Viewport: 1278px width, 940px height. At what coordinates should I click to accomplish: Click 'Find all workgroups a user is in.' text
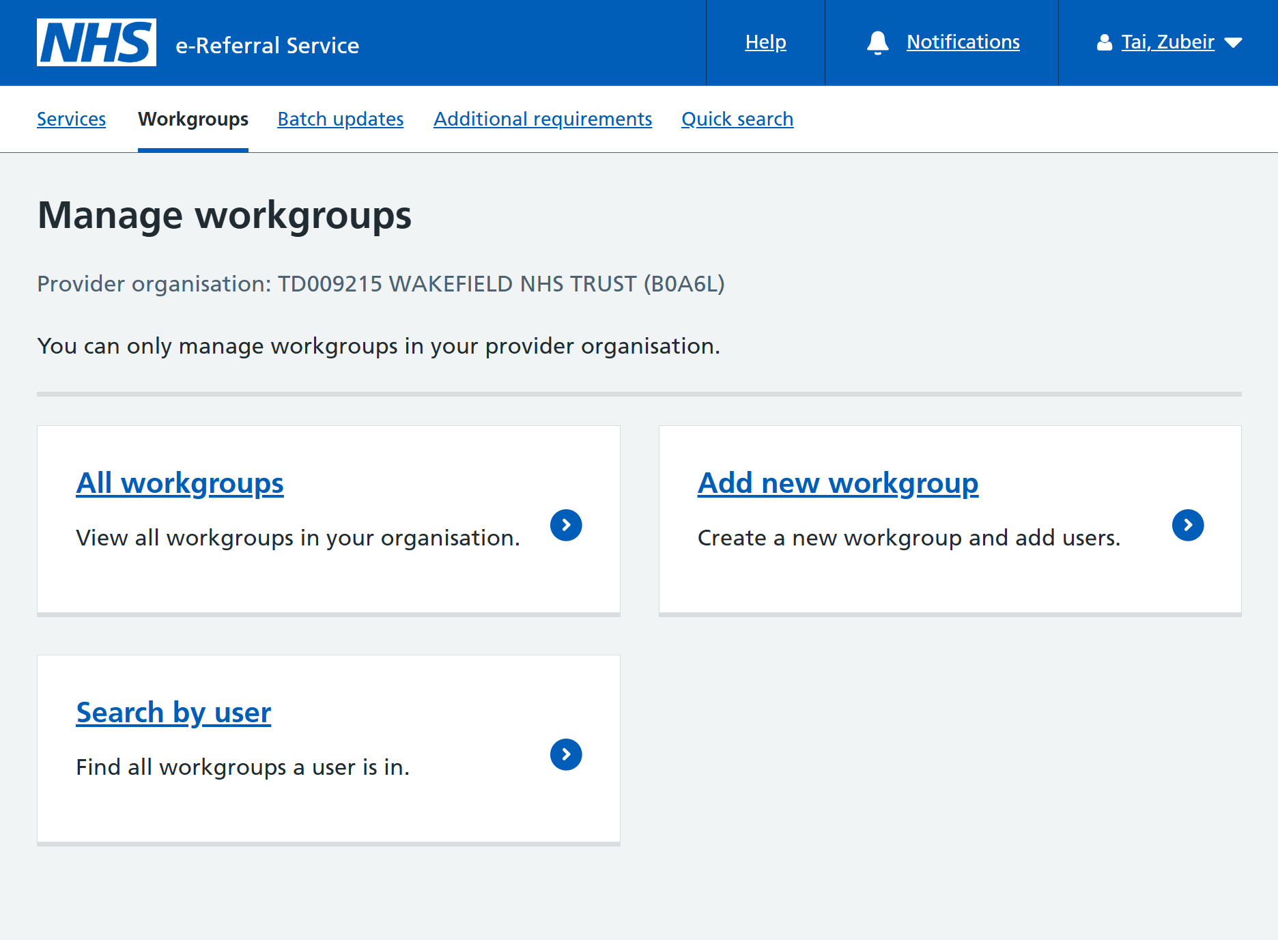pyautogui.click(x=243, y=767)
